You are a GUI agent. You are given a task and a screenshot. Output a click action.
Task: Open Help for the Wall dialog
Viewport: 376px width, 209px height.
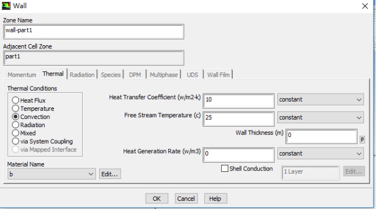[215, 199]
